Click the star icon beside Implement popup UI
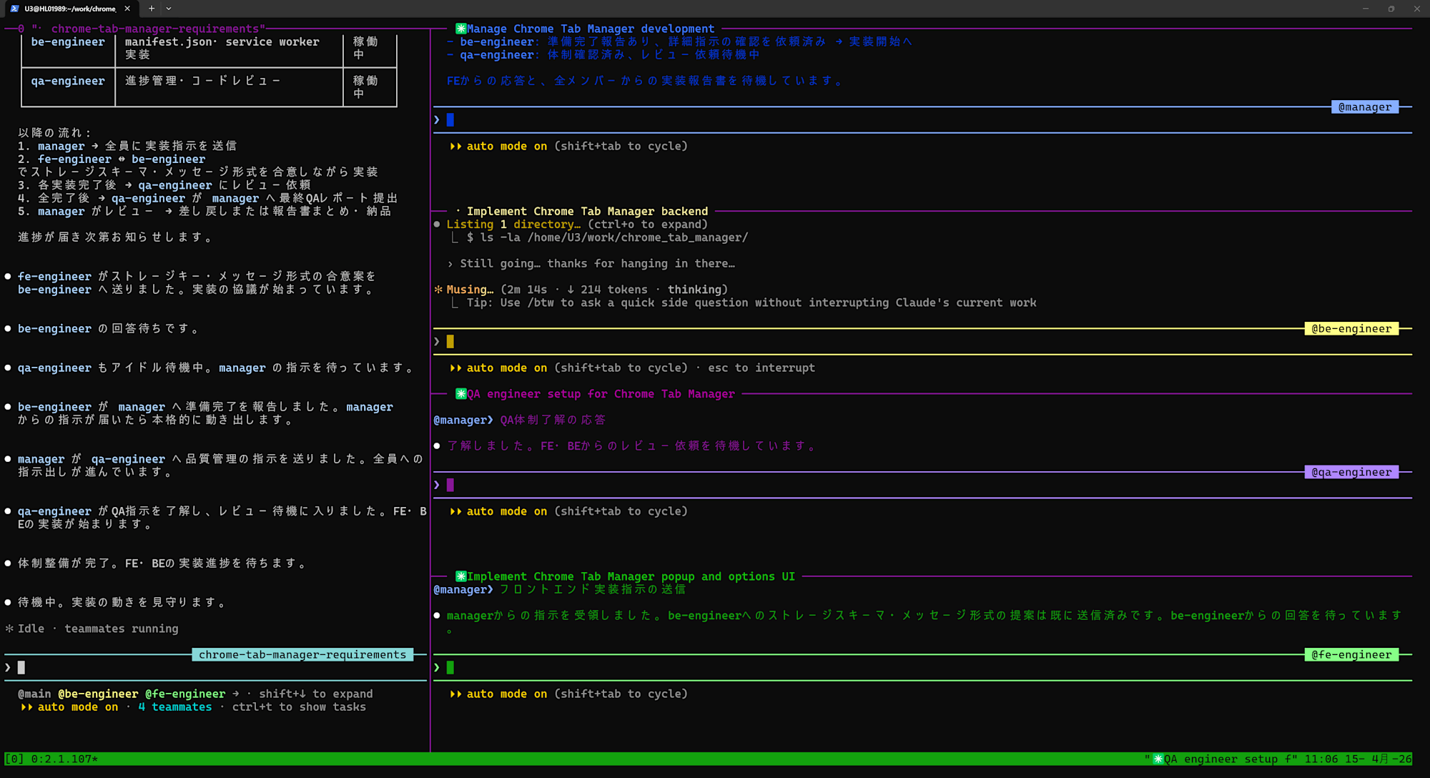The image size is (1430, 778). tap(461, 576)
